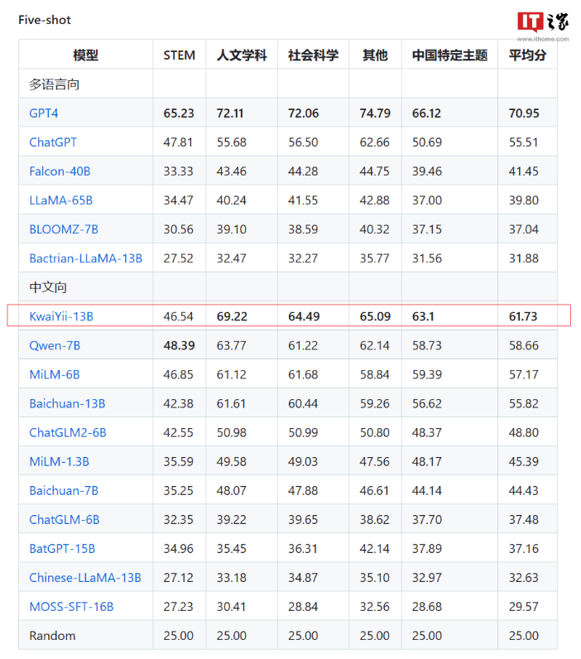Open the GPT4 model link

[x=44, y=113]
